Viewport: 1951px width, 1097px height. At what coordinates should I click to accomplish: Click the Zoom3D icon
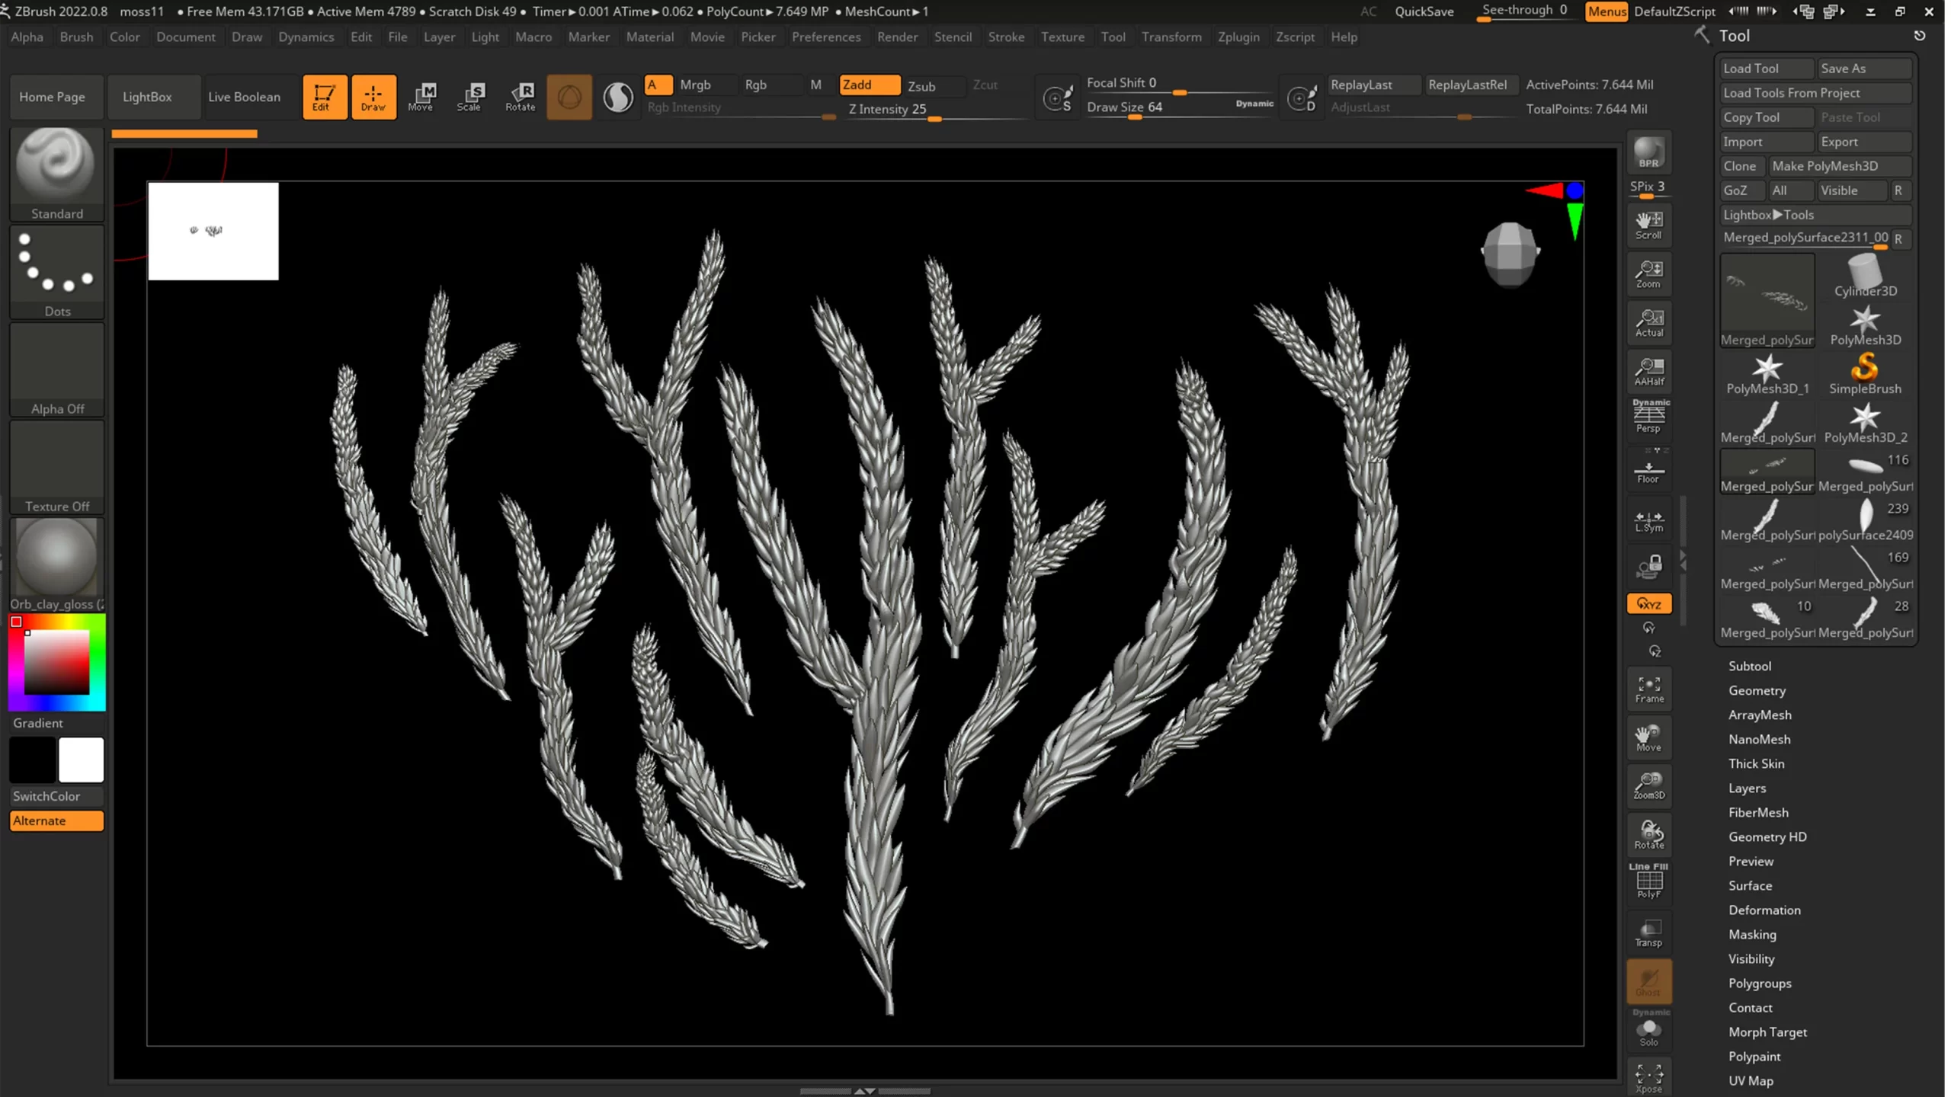point(1648,785)
